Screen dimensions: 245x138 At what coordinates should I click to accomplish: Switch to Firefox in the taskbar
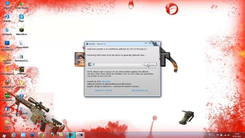tap(52, 135)
